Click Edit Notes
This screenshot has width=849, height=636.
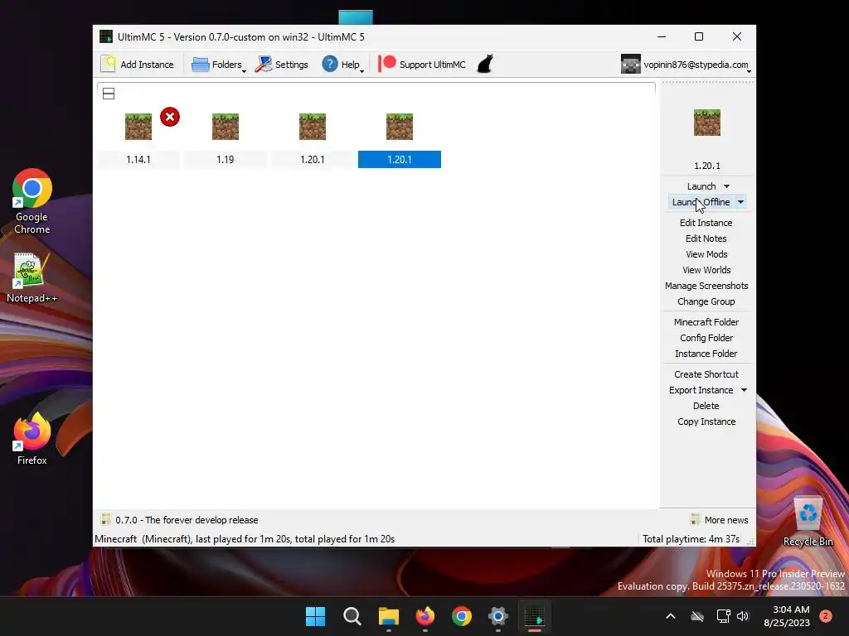pos(706,238)
